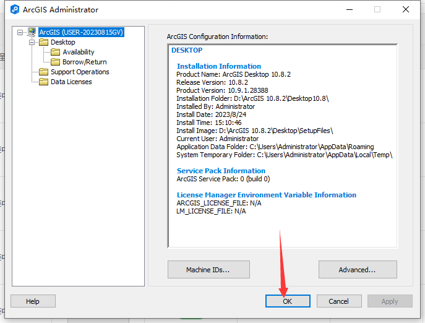Select Data Licenses in the tree

(x=71, y=82)
